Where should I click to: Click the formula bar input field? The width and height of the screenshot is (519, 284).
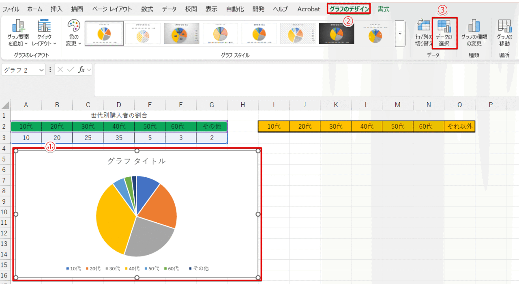pos(304,79)
